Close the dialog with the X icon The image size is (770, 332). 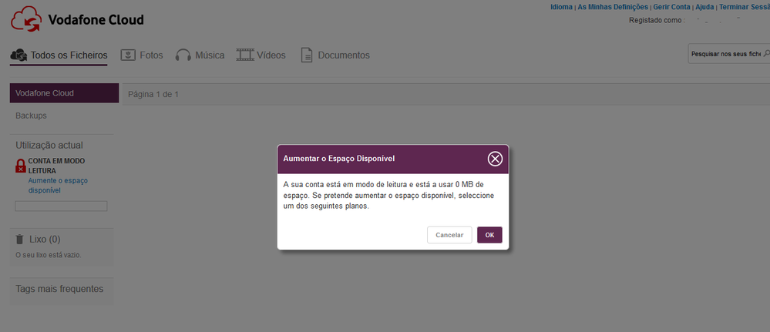[495, 159]
